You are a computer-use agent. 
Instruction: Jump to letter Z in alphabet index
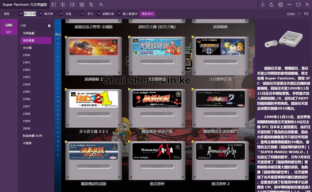(58, 155)
